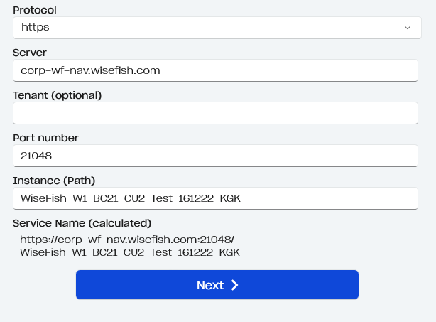436x322 pixels.
Task: Click the WiseFish_W1_BC21 instance value in the field
Action: (130, 198)
